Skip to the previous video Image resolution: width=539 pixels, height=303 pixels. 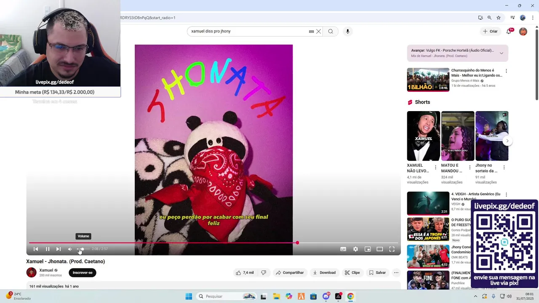pos(36,249)
